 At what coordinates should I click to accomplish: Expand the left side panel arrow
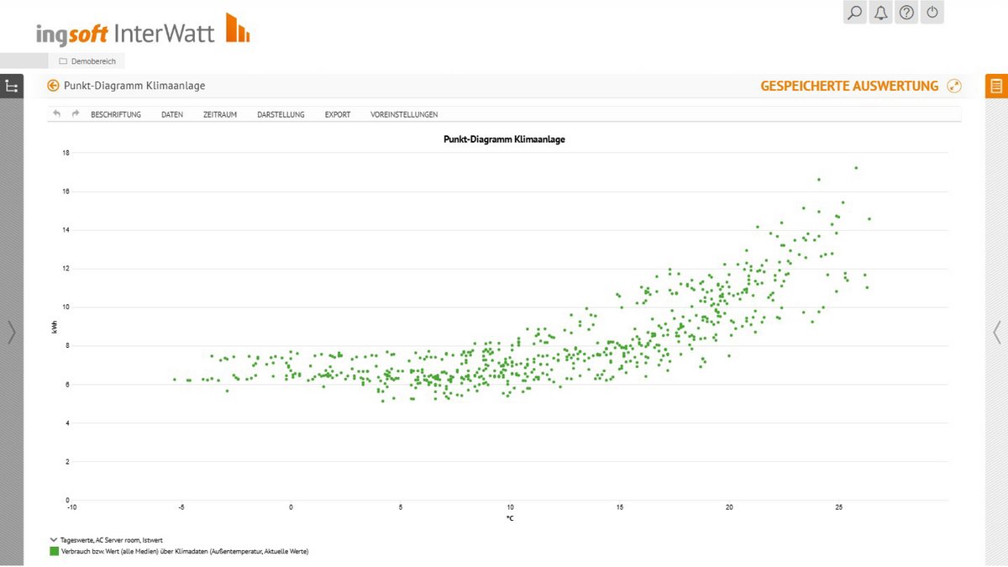[x=11, y=333]
